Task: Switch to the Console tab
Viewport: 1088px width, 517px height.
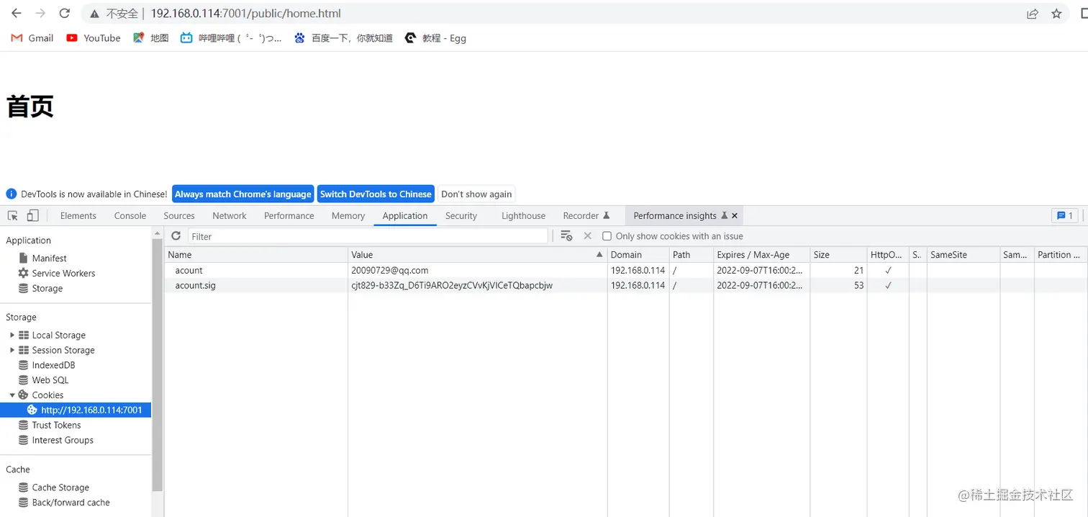Action: 130,215
